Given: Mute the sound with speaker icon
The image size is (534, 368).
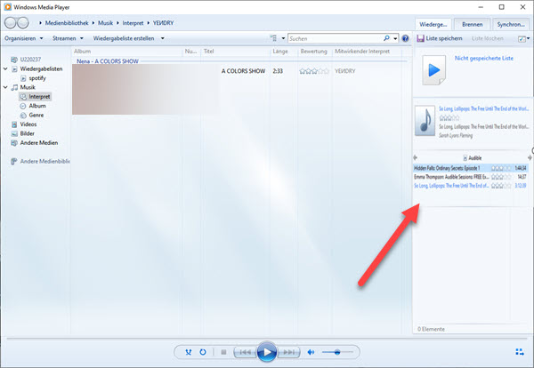Looking at the screenshot, I should pos(311,352).
